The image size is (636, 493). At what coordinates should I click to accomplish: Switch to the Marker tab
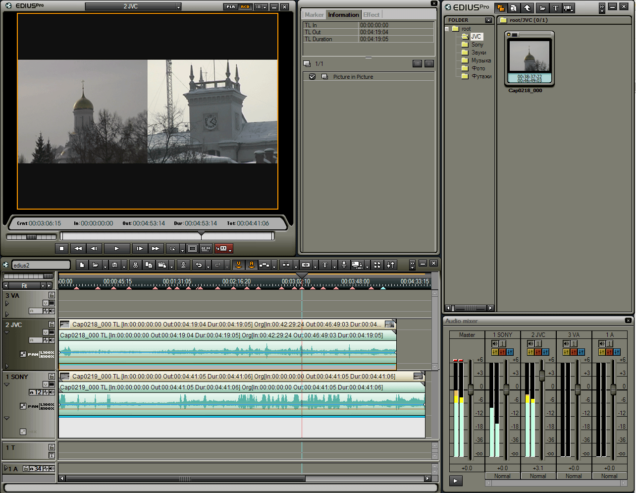pyautogui.click(x=314, y=15)
